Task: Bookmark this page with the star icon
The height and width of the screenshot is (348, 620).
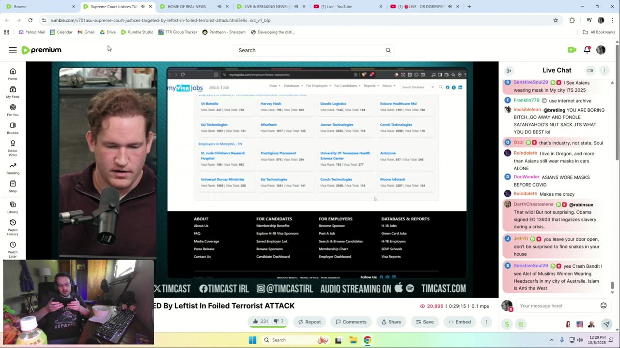Action: pos(556,20)
